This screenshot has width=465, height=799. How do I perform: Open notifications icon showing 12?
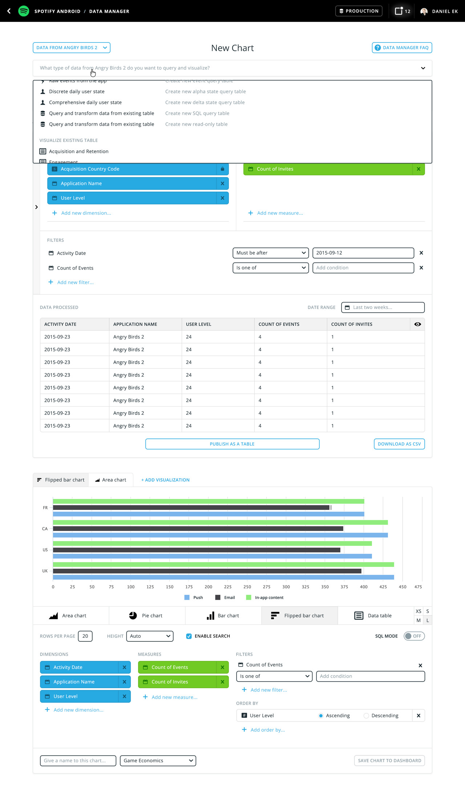403,11
